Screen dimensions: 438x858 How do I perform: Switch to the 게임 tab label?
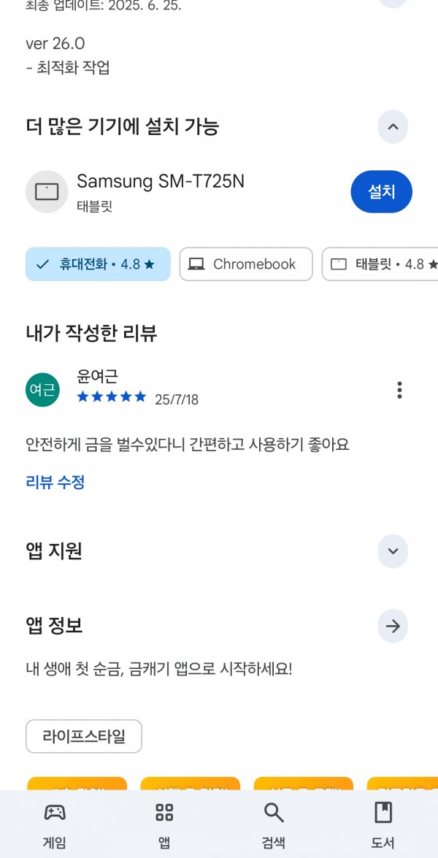pos(55,842)
